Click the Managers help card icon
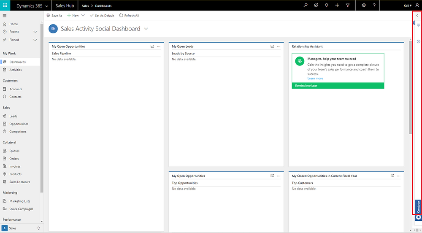Screen dimensions: 422x233 click(300, 61)
